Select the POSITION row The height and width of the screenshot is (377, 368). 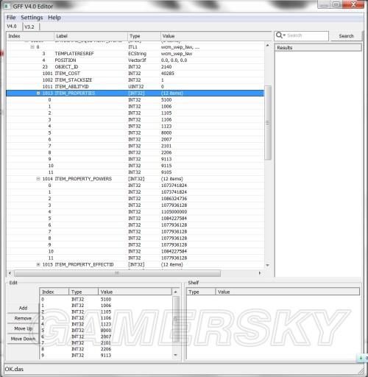(135, 60)
